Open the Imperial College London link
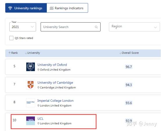The height and width of the screenshot is (131, 161). 56,101
